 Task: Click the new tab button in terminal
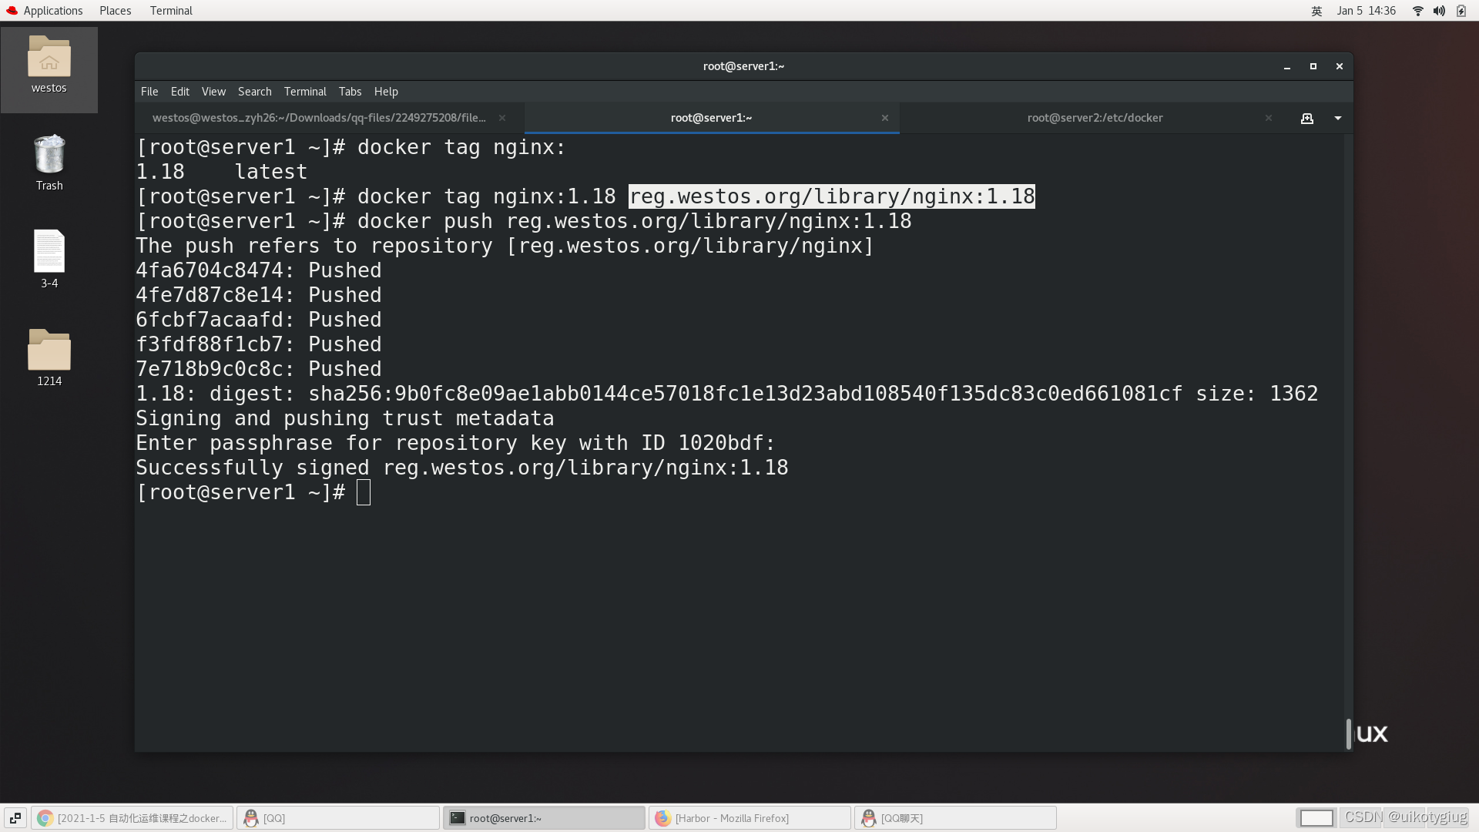coord(1307,118)
